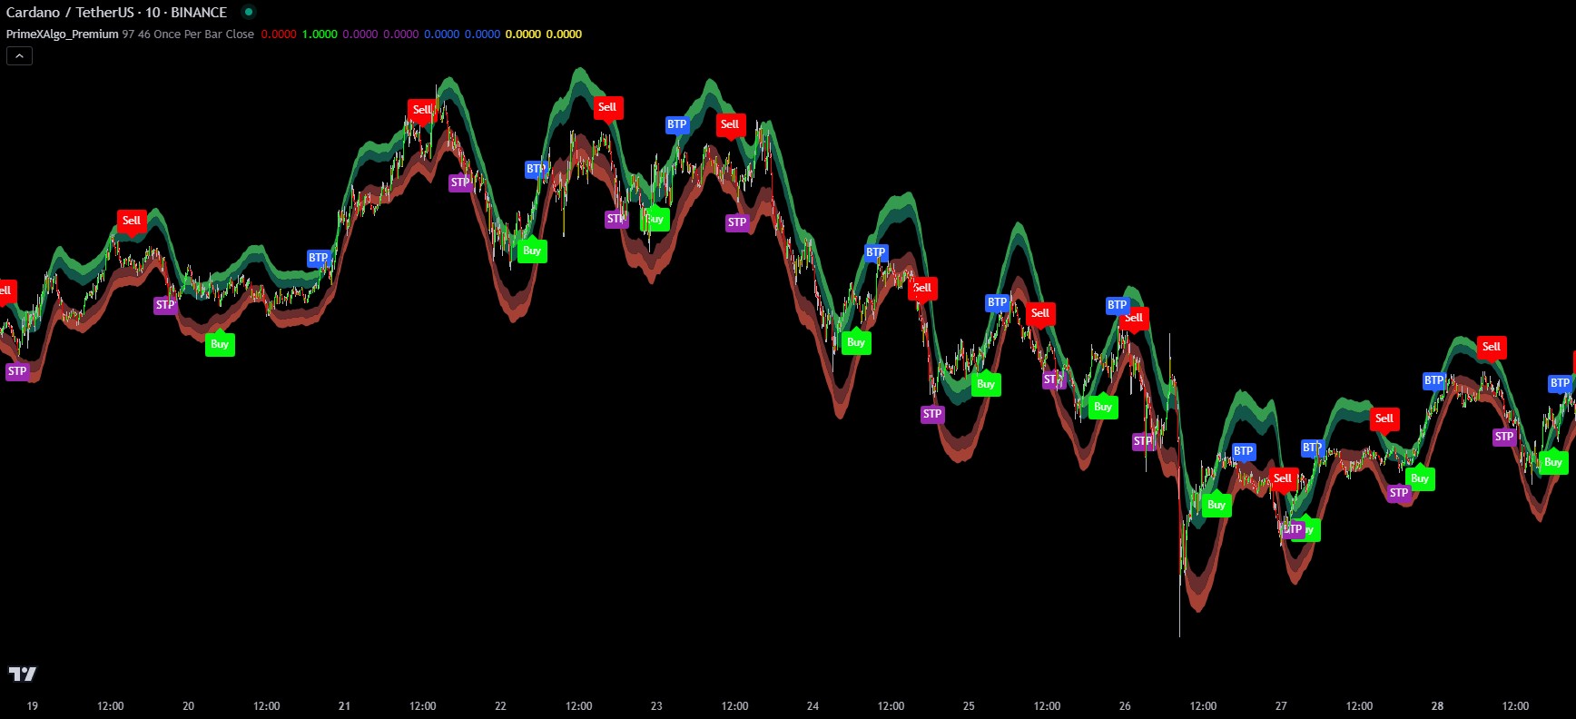This screenshot has width=1576, height=719.
Task: Open the TradingView logo in the bottom-left corner
Action: click(x=22, y=674)
